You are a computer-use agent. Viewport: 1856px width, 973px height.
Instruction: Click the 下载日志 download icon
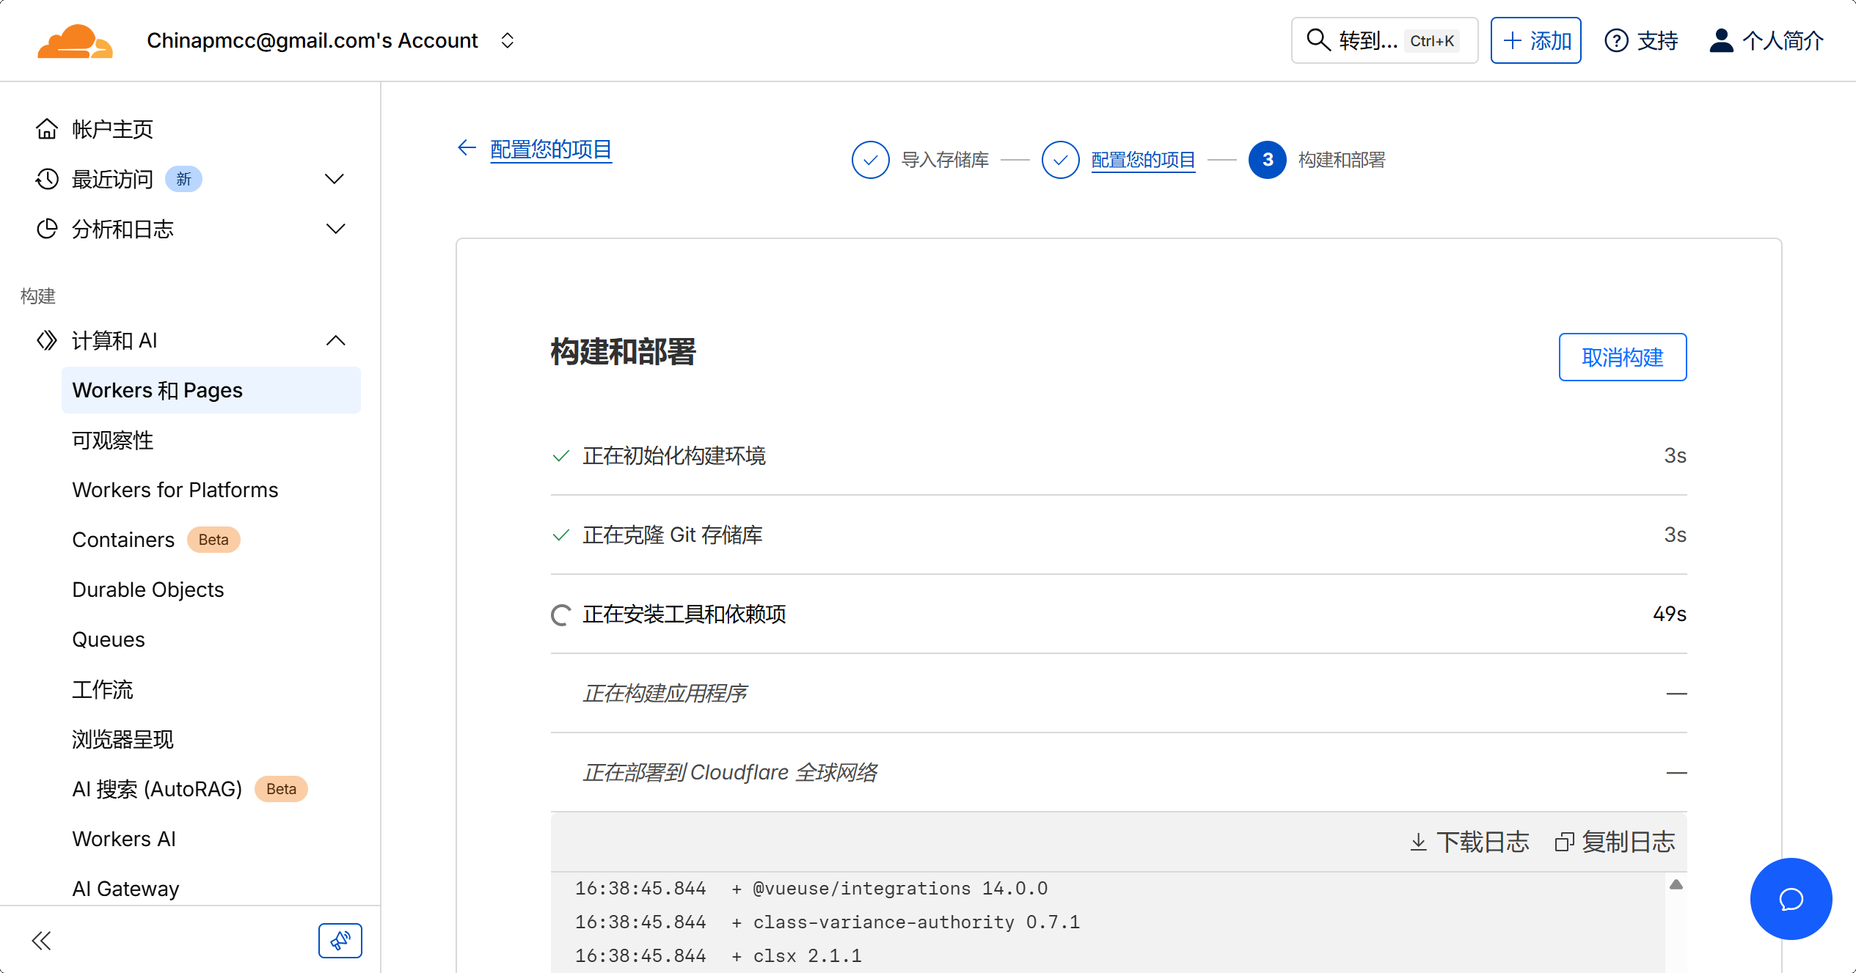[x=1418, y=842]
